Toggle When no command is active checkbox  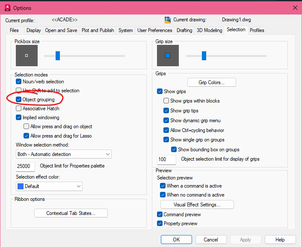point(163,195)
